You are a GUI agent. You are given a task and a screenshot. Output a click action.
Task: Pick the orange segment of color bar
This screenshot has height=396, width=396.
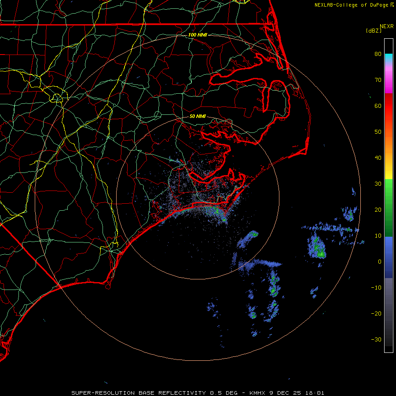click(x=389, y=144)
